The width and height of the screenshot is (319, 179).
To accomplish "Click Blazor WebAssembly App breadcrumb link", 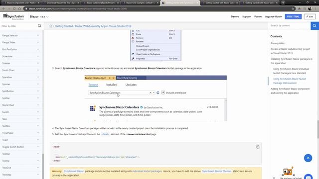I will coord(103,26).
